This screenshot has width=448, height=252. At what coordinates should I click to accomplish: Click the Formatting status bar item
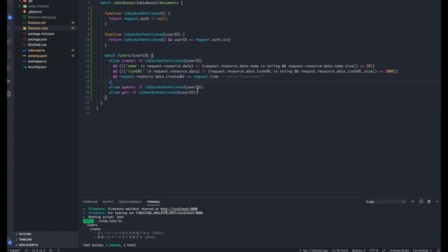coord(422,251)
